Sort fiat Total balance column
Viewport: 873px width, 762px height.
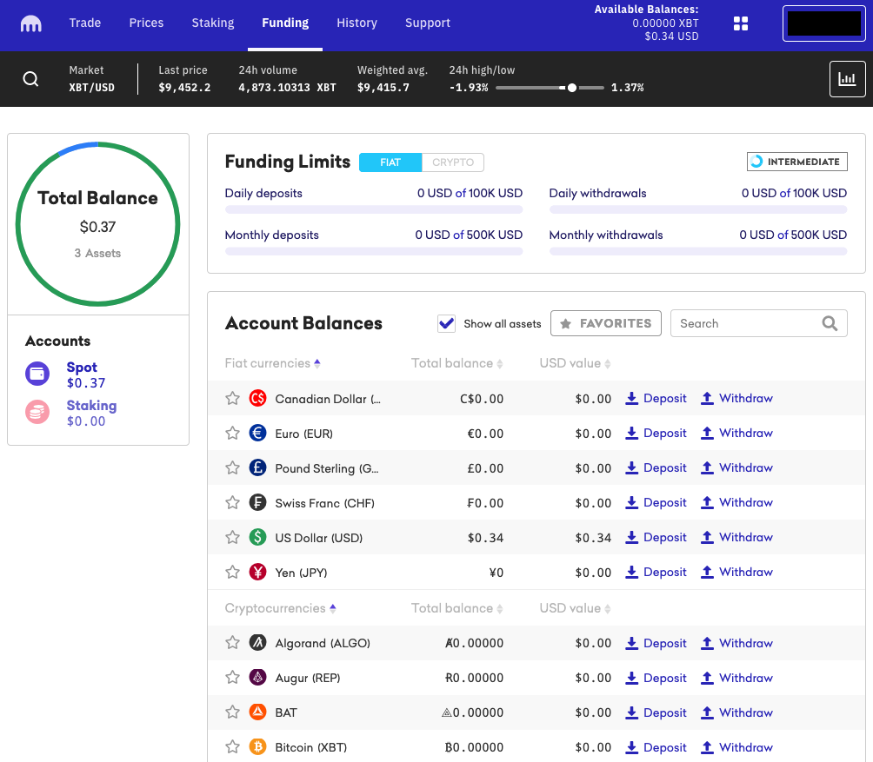pos(457,363)
